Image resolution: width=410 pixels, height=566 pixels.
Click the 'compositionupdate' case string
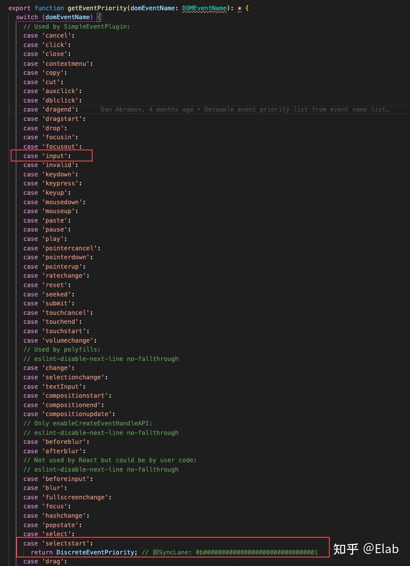click(79, 414)
